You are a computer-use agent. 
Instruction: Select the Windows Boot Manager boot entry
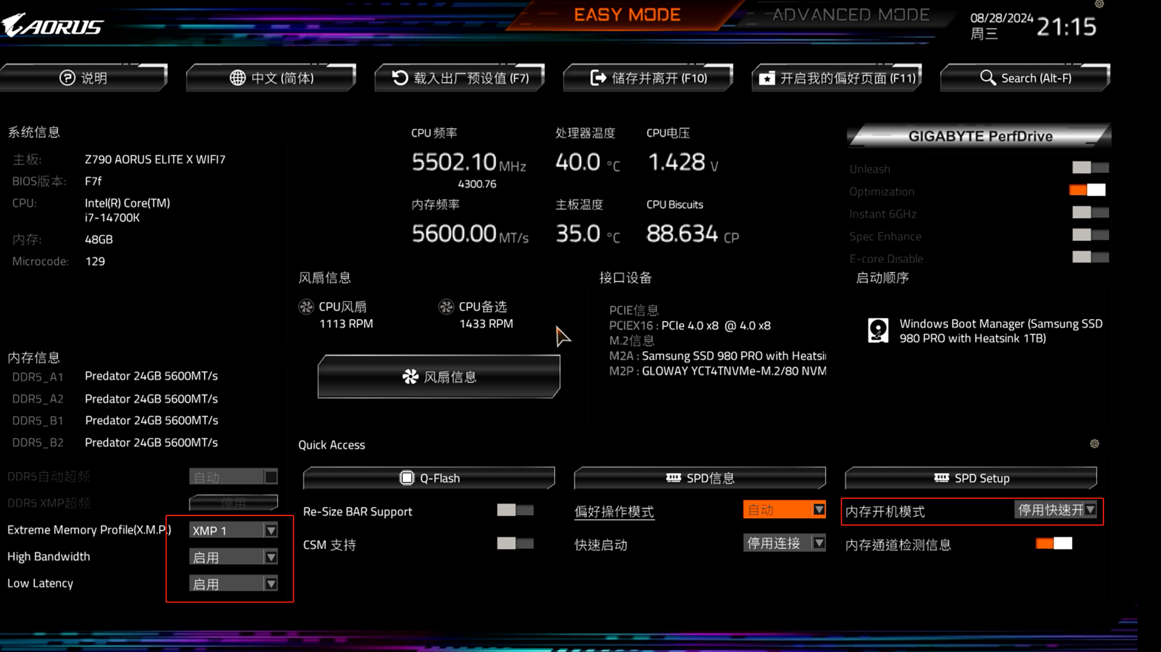(986, 331)
